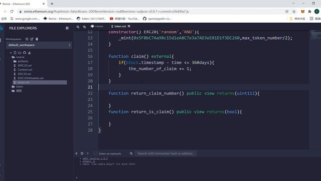
Task: Open IERC20Metadata.sol in the file tree
Action: tap(31, 78)
